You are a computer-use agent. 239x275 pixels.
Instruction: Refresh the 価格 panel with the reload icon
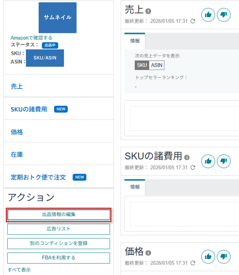192,263
